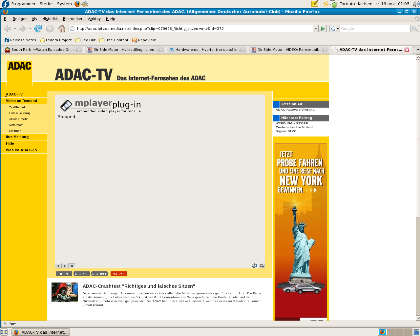Click the mplayer volume speaker icon
This screenshot has width=420, height=336.
(x=254, y=266)
